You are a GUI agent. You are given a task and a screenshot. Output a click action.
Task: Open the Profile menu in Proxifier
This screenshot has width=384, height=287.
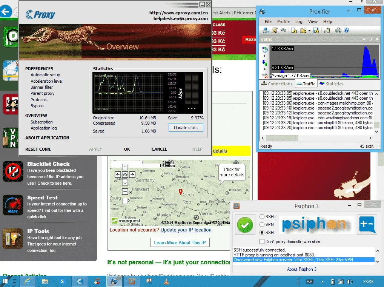tap(283, 22)
